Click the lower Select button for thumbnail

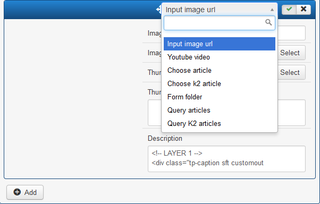click(x=291, y=72)
